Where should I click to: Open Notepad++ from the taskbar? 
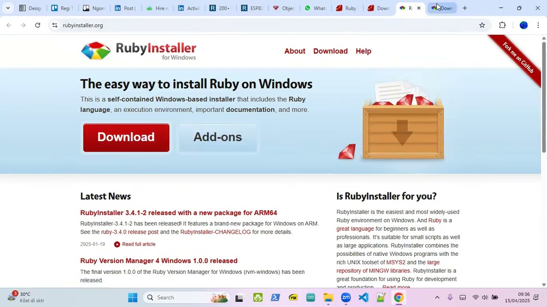click(381, 298)
